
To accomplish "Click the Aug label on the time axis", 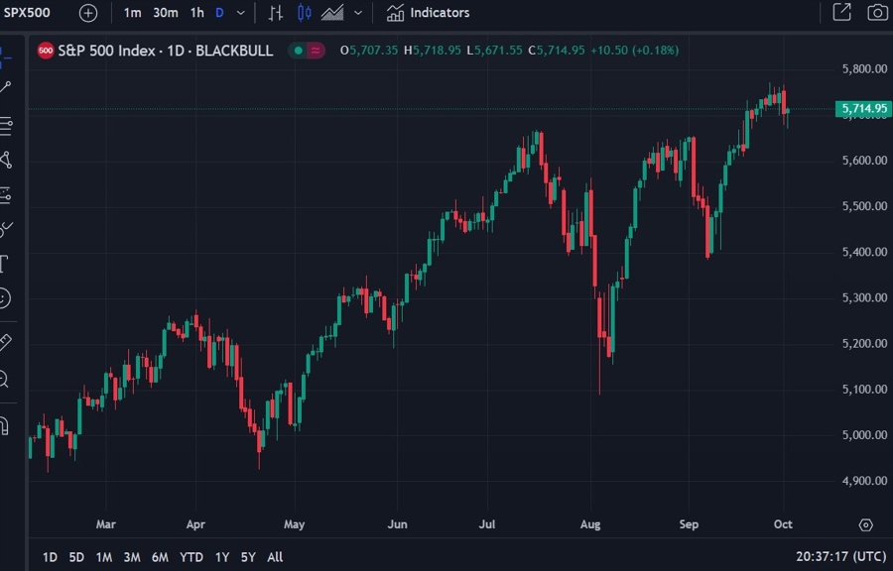I will coord(590,524).
